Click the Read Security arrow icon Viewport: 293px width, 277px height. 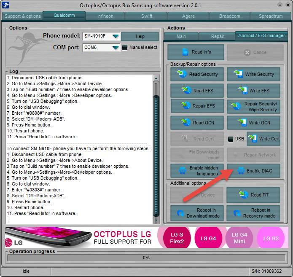point(182,74)
